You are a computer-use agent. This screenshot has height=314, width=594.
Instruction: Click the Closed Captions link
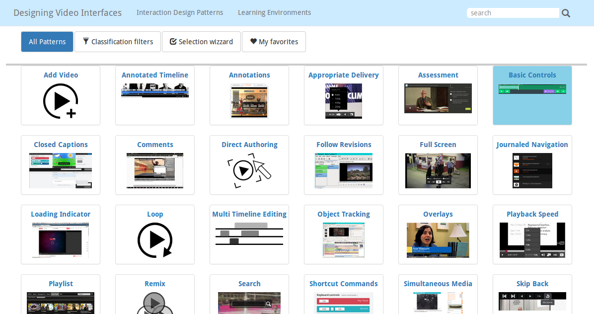(x=61, y=145)
